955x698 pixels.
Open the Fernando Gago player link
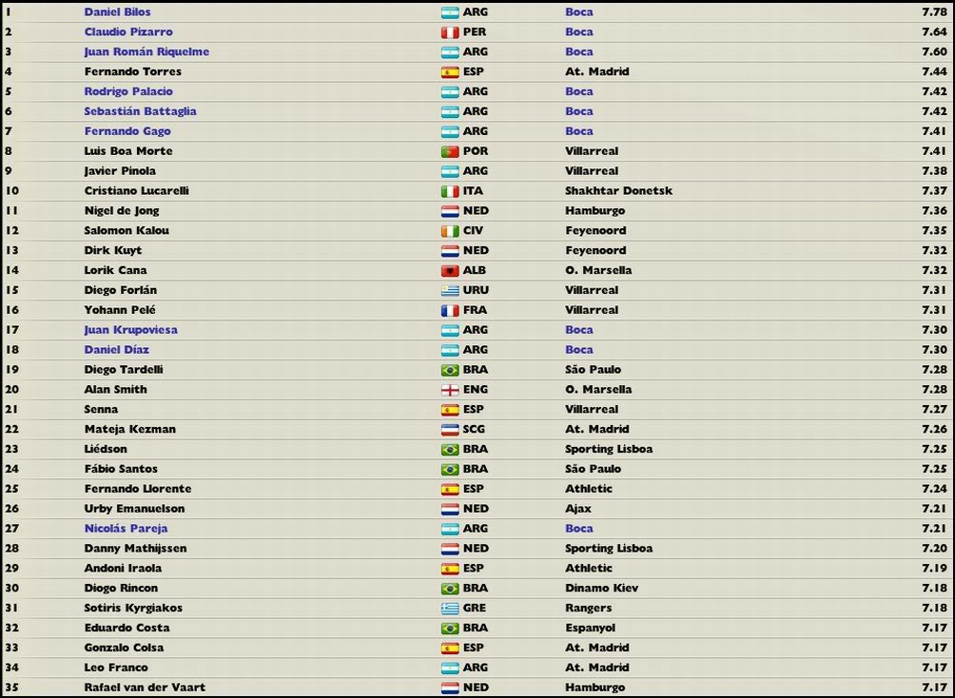(127, 131)
